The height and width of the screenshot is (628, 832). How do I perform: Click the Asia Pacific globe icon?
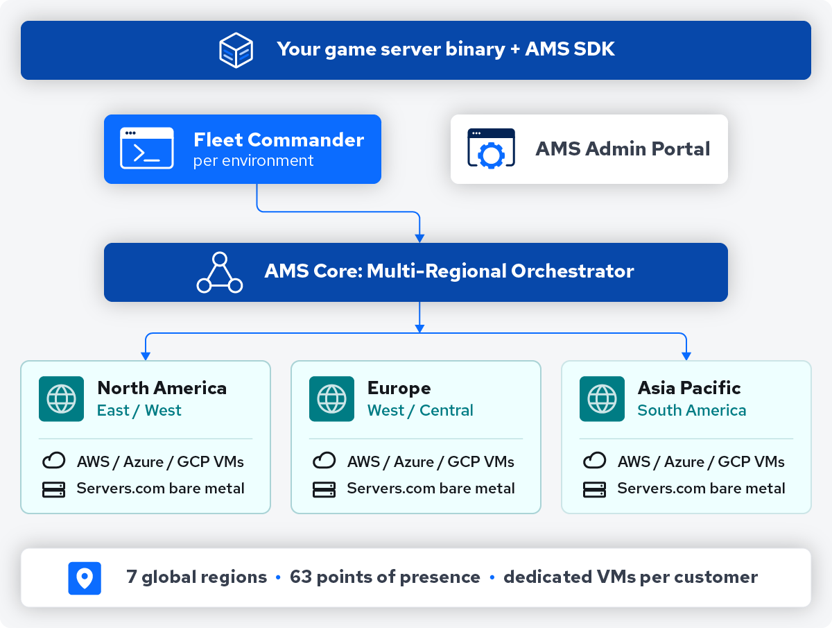[x=602, y=398]
